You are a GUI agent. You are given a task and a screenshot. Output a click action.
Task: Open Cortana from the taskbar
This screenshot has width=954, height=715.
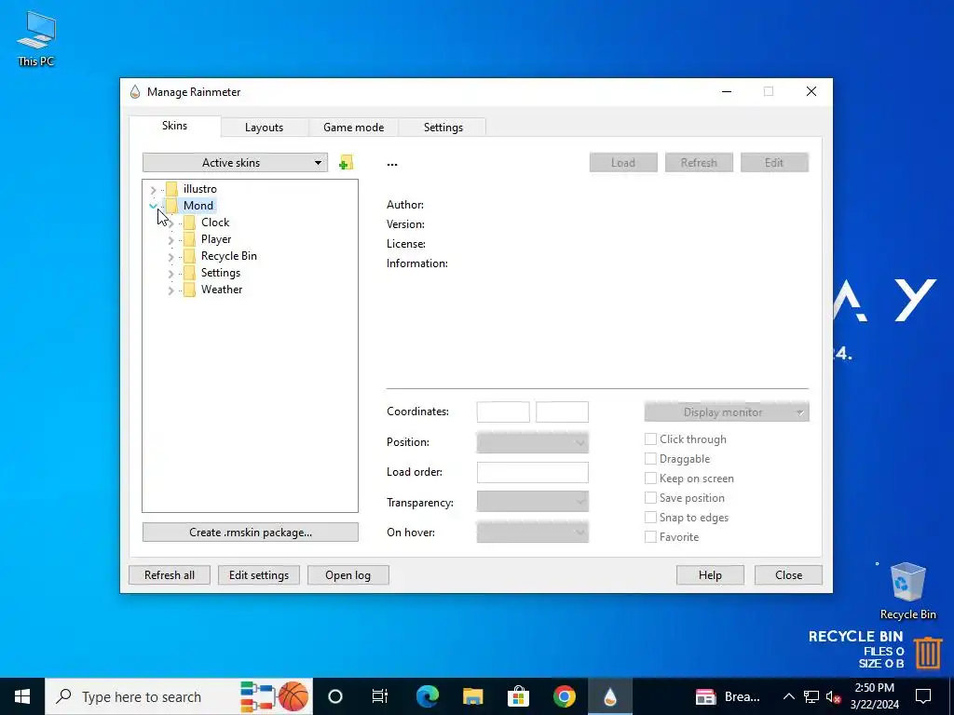click(334, 696)
